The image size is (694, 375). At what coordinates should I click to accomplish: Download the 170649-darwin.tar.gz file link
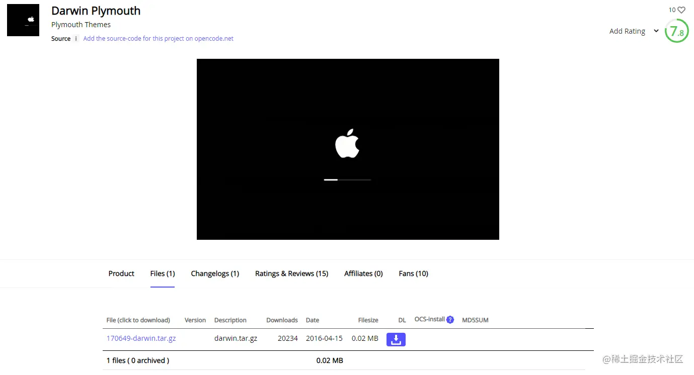[141, 338]
